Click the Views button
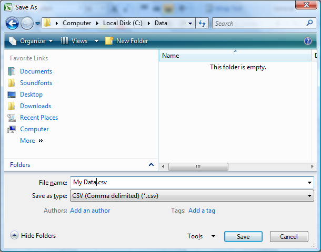Viewport: 321px width, 252px height. (74, 41)
